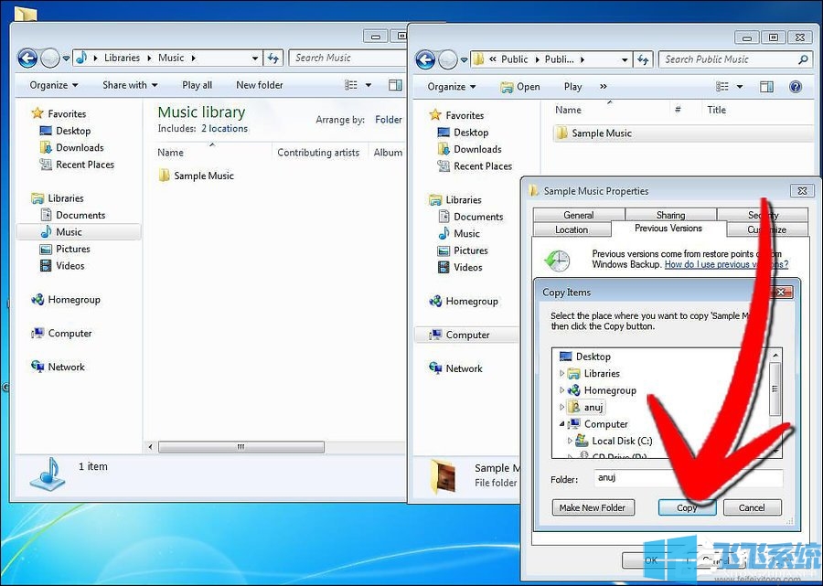
Task: Open the Organize menu
Action: click(x=450, y=85)
